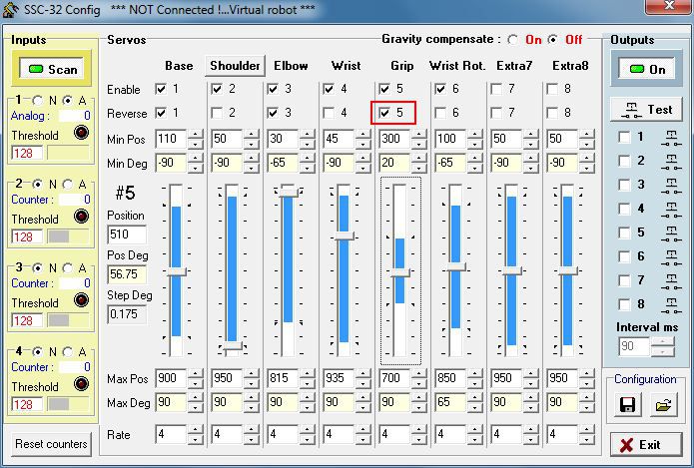Click the Position field showing 510

click(127, 234)
